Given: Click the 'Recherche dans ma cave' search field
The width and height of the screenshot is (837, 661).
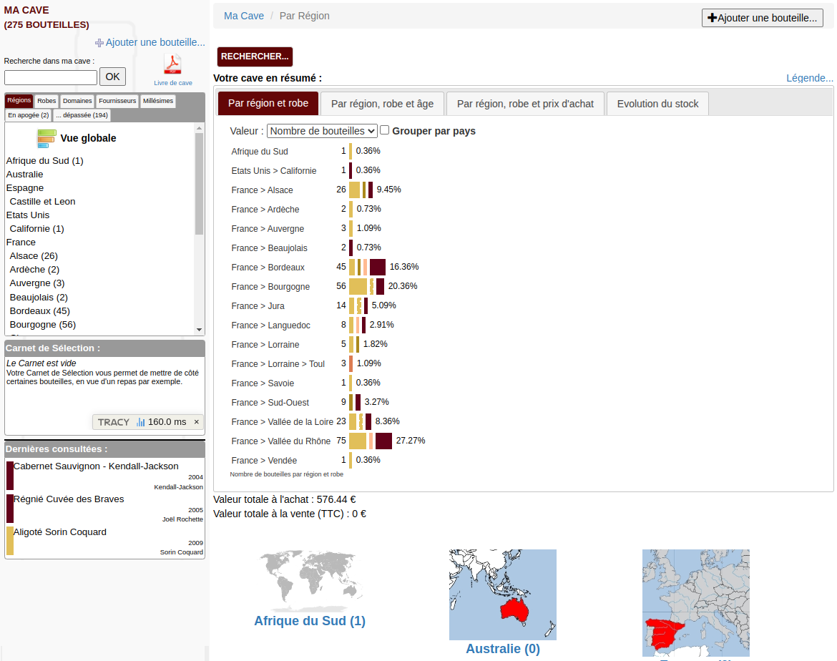Looking at the screenshot, I should pyautogui.click(x=50, y=77).
